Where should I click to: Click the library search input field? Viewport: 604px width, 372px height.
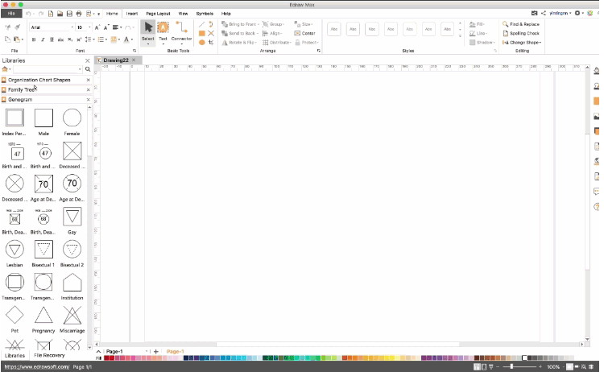(x=48, y=69)
